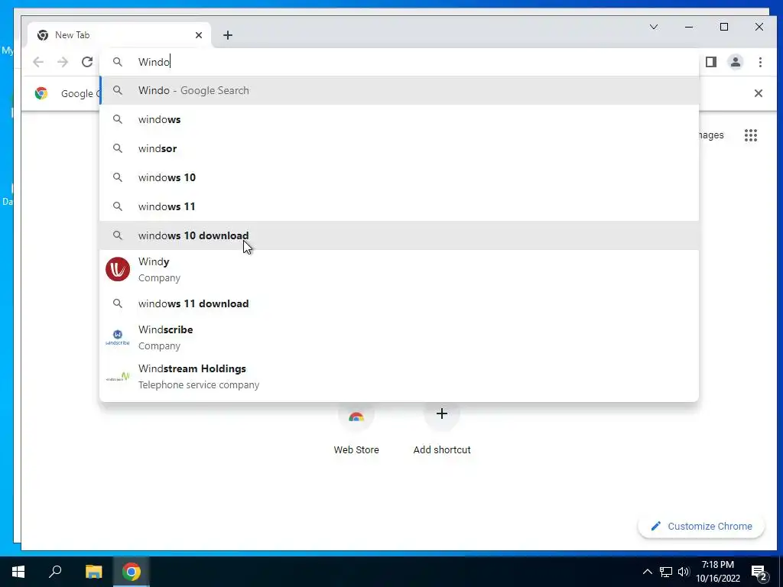783x587 pixels.
Task: Open a new tab with the plus button
Action: (x=228, y=35)
